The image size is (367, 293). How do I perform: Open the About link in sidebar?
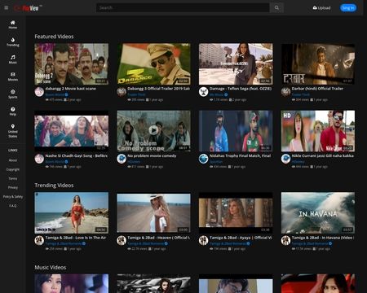13,160
